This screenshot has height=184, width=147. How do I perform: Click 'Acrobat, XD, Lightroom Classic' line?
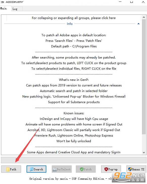[x=74, y=130]
